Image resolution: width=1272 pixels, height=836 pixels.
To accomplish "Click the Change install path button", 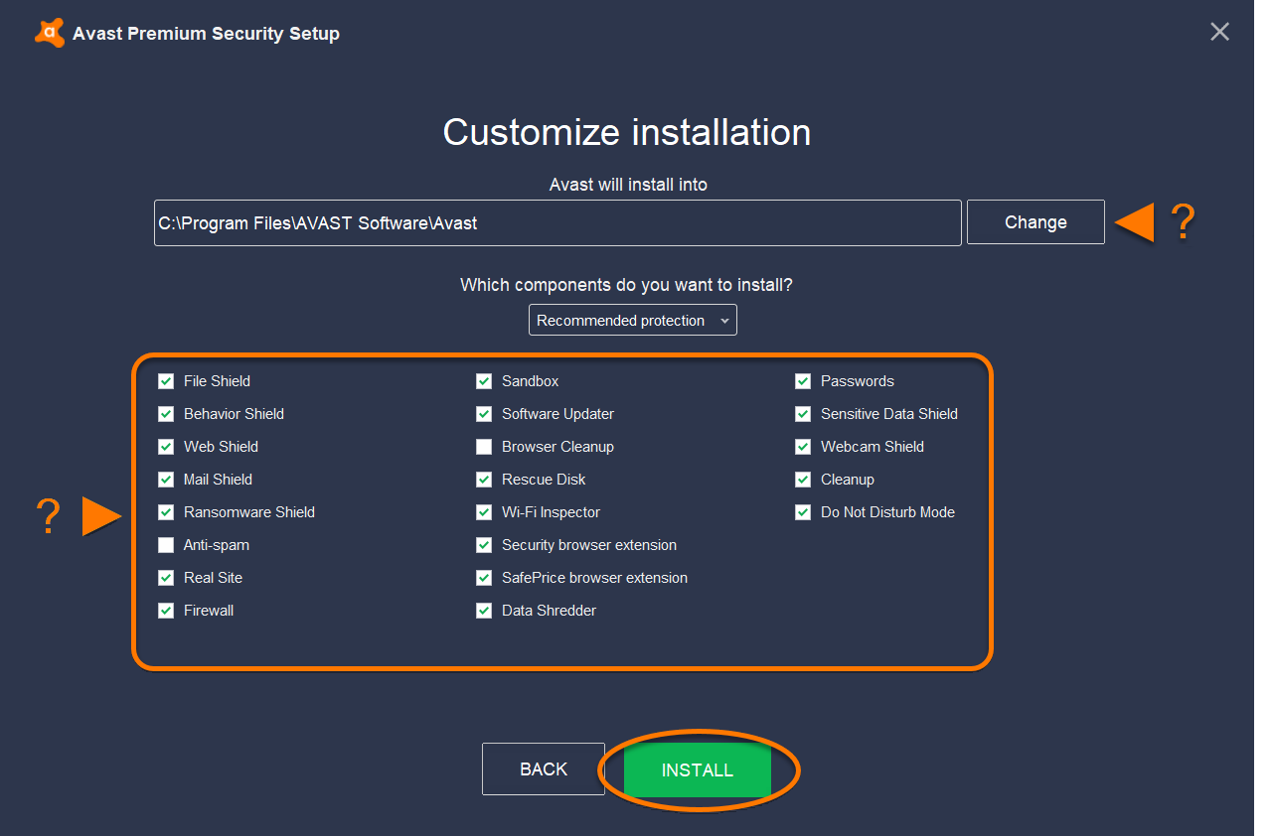I will (x=1035, y=222).
